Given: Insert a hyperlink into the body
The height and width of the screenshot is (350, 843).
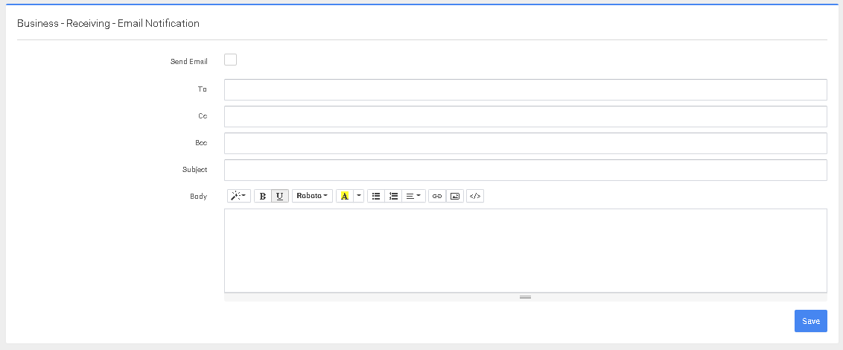Looking at the screenshot, I should click(x=437, y=196).
